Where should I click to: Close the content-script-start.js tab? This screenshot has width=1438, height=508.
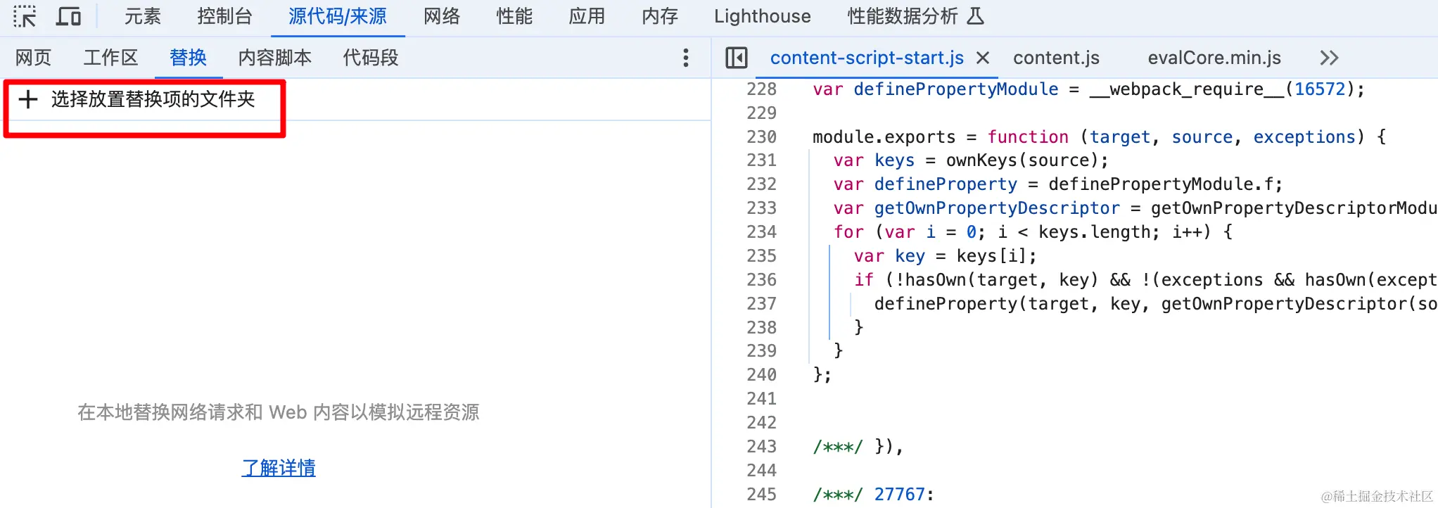click(x=983, y=58)
